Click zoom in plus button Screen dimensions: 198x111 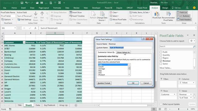coord(188,109)
